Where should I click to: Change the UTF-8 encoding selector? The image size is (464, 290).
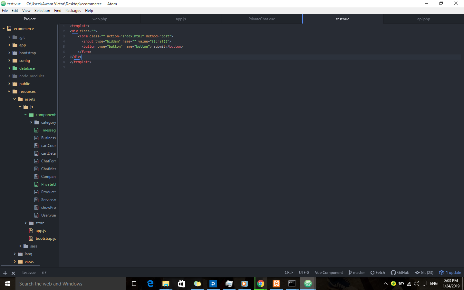304,273
